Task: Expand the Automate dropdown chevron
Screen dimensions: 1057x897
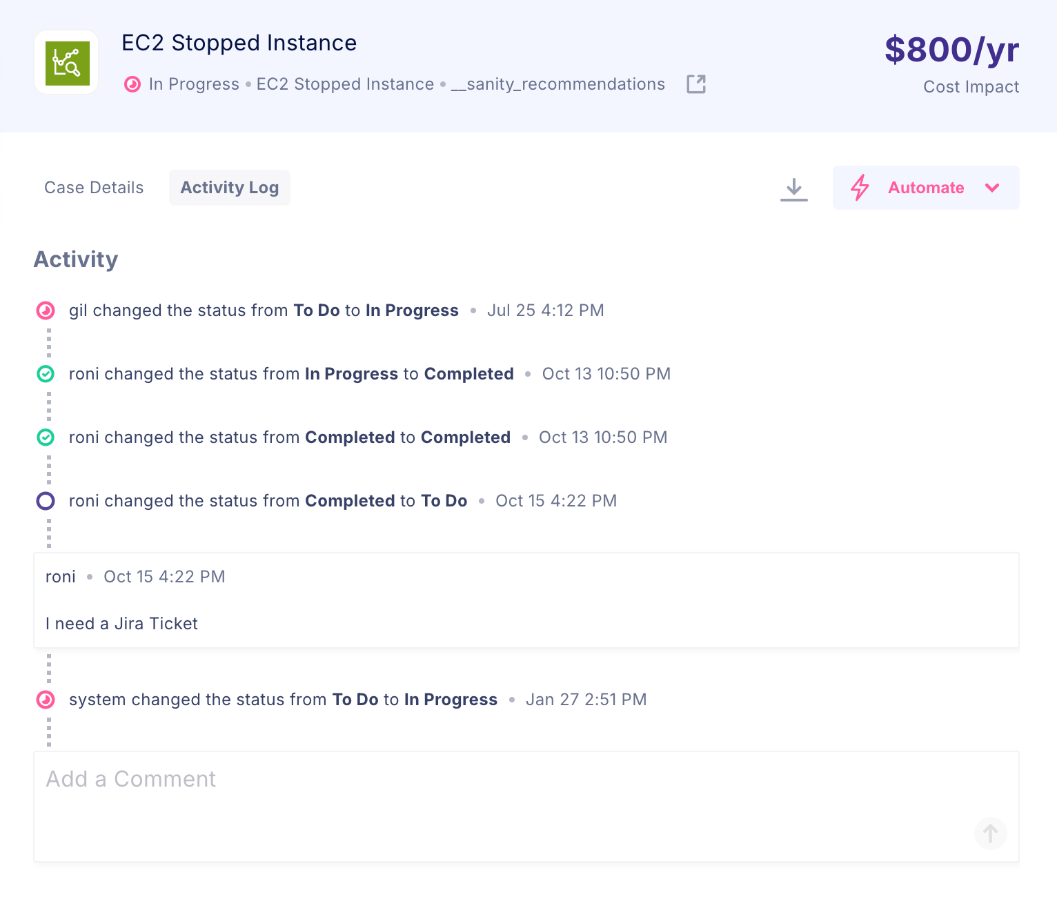Action: point(992,188)
